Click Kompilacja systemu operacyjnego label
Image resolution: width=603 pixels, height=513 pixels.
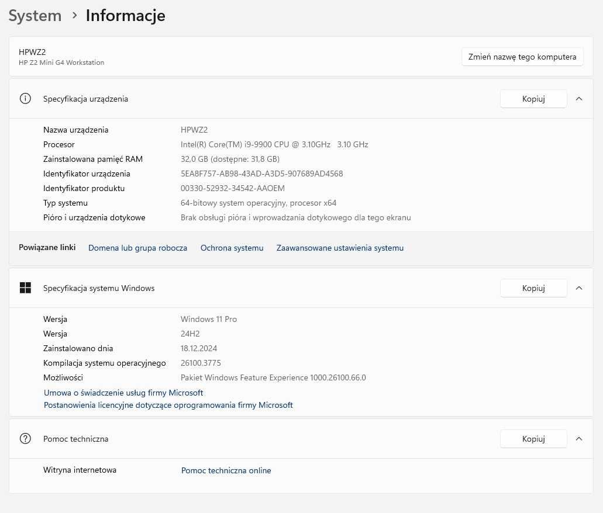point(105,363)
